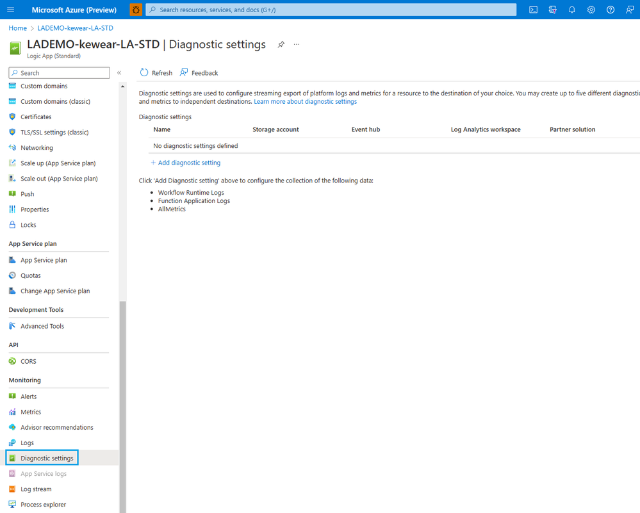Open Networking in the sidebar
Viewport: 640px width, 513px height.
point(37,148)
